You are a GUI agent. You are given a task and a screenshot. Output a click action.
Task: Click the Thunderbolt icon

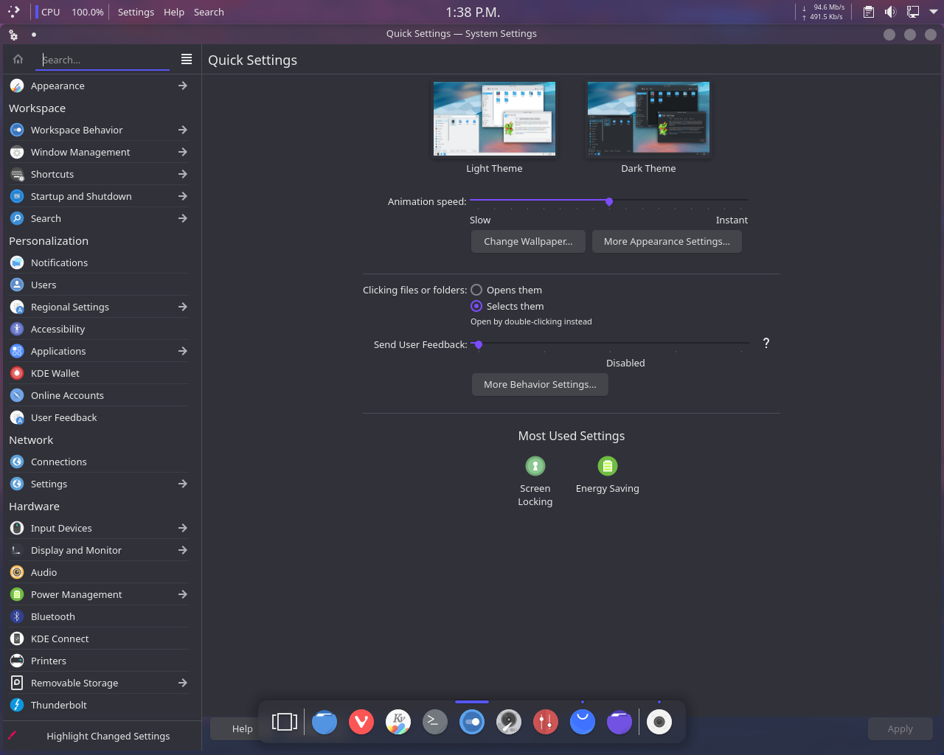pos(17,705)
